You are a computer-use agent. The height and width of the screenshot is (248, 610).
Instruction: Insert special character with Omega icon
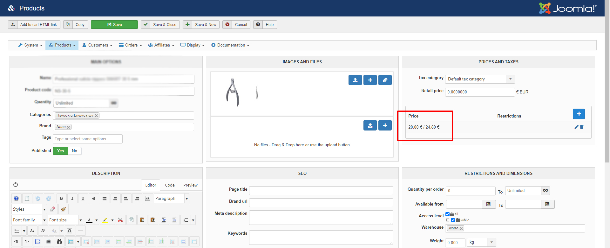pos(70,231)
